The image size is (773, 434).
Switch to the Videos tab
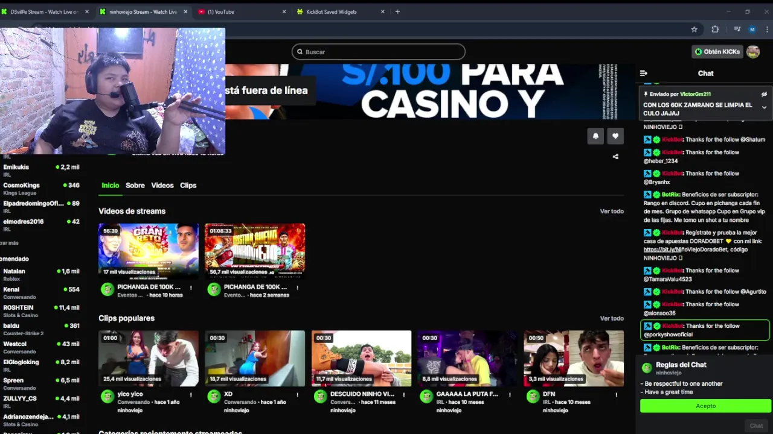pos(162,185)
